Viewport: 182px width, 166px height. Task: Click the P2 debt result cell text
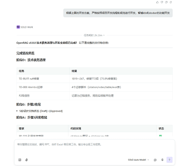point(92,96)
